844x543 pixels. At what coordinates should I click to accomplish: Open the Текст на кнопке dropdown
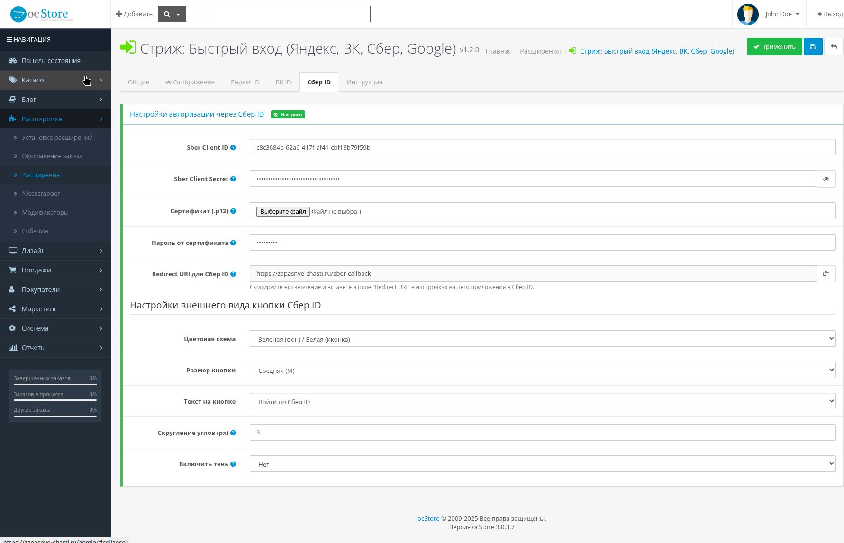(543, 401)
